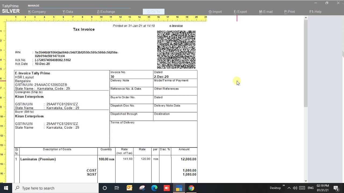Click the Destination cell
Image resolution: width=344 pixels, height=193 pixels.
click(175, 116)
